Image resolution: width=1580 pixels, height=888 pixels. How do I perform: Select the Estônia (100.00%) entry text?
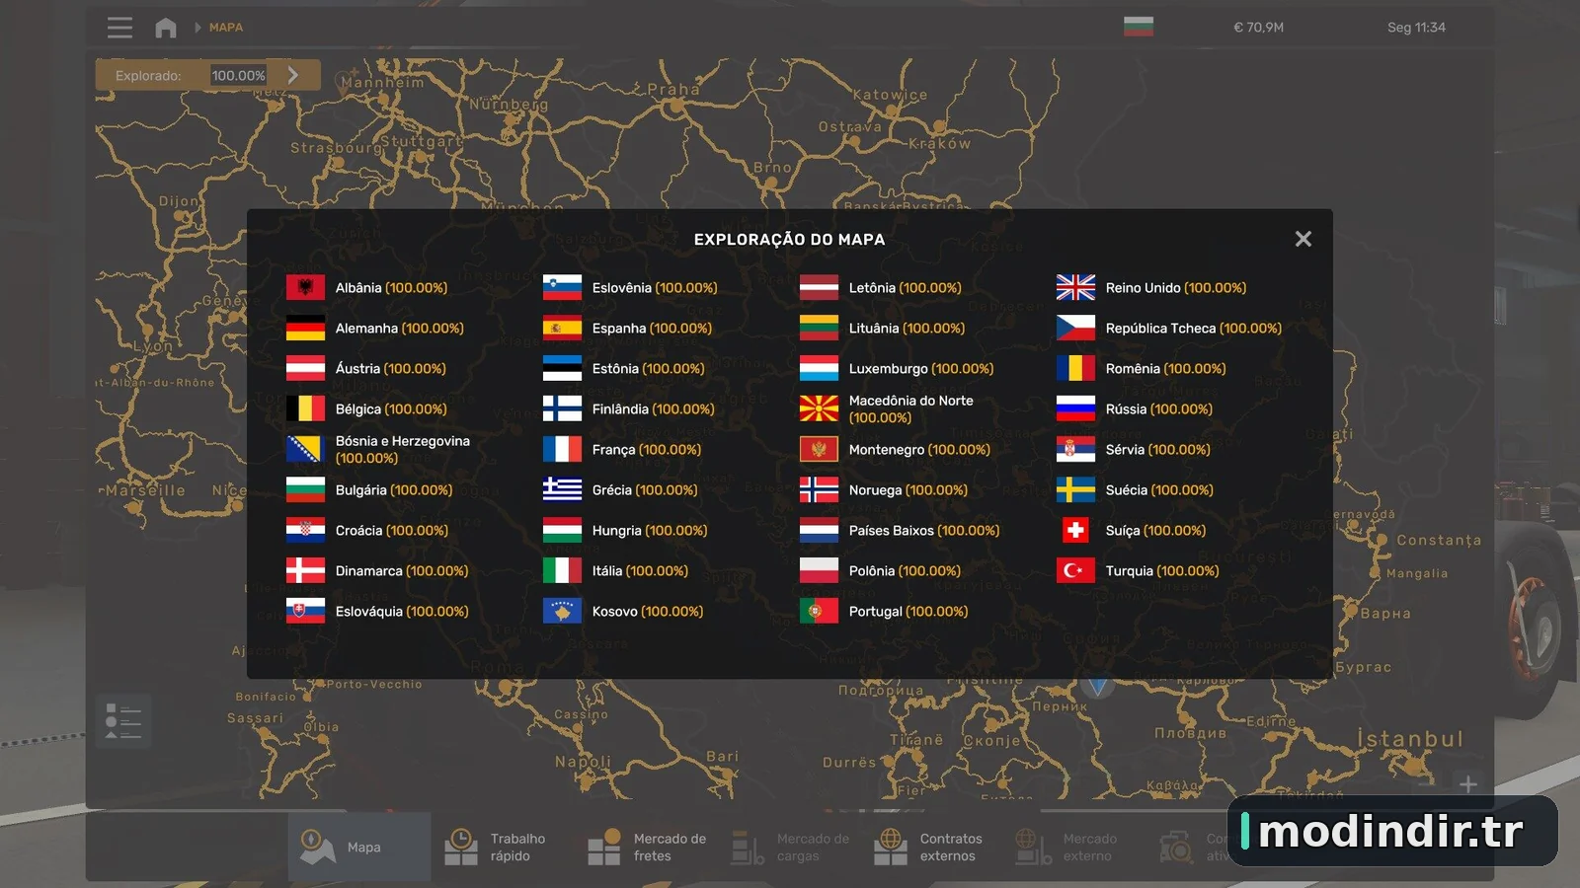click(649, 369)
